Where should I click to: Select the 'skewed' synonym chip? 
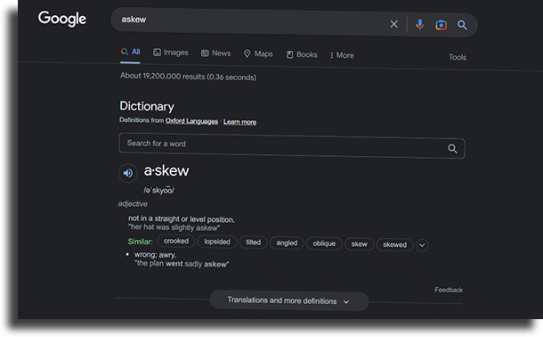tap(394, 245)
